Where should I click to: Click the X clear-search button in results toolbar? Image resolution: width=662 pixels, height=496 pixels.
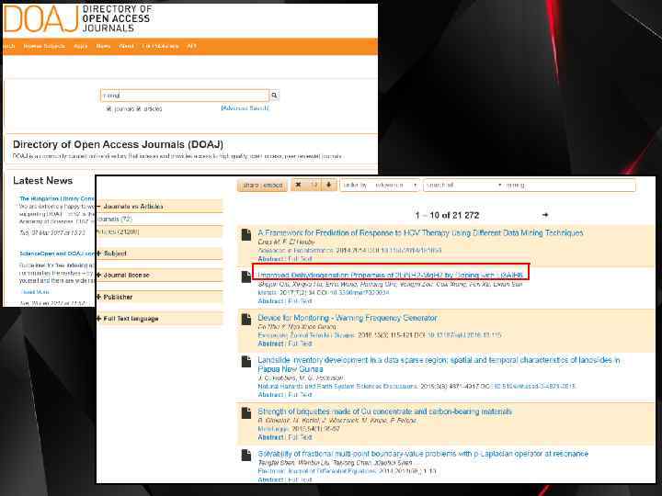point(298,185)
